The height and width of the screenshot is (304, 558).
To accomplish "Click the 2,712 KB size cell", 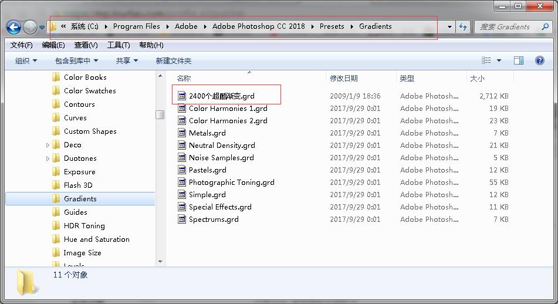I will click(494, 96).
